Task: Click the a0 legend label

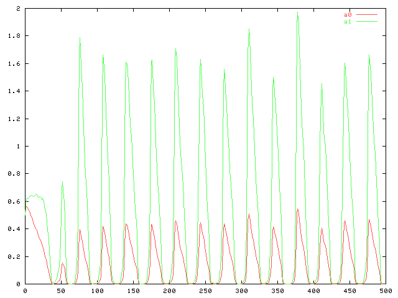Action: [348, 15]
